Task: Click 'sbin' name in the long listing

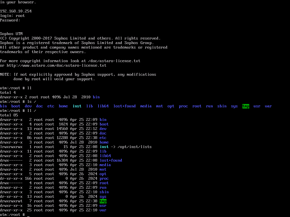Action: tap(104, 192)
